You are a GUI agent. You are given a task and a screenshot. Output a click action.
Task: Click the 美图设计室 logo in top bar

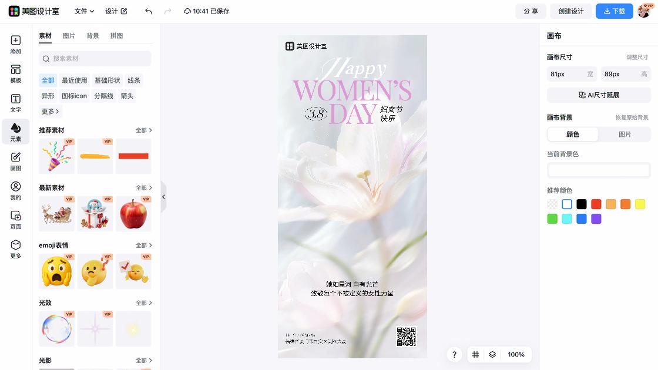click(34, 11)
